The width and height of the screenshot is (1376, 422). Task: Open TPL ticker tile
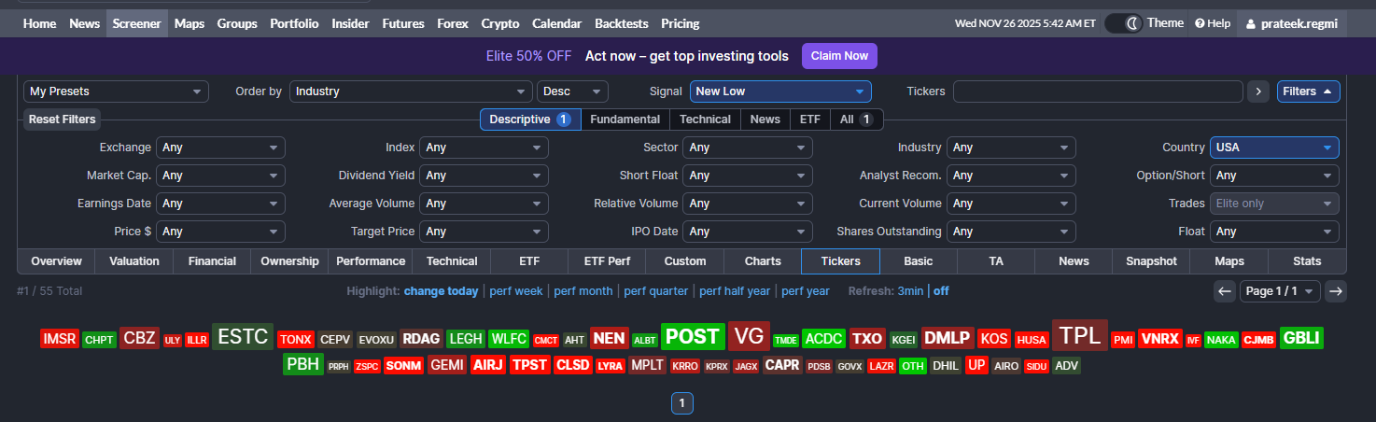point(1080,335)
